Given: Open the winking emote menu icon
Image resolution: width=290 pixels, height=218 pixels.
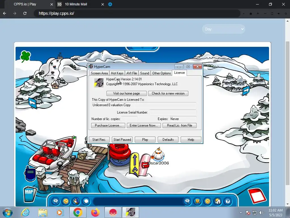Looking at the screenshot, I should (x=66, y=201).
